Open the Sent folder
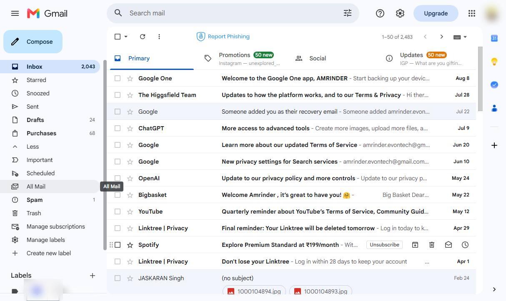Image resolution: width=506 pixels, height=301 pixels. click(50, 107)
